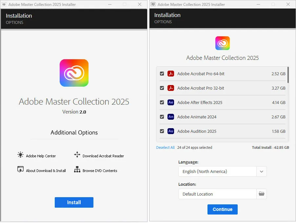This screenshot has height=224, width=296.
Task: Click the After Effects app icon
Action: (x=170, y=102)
